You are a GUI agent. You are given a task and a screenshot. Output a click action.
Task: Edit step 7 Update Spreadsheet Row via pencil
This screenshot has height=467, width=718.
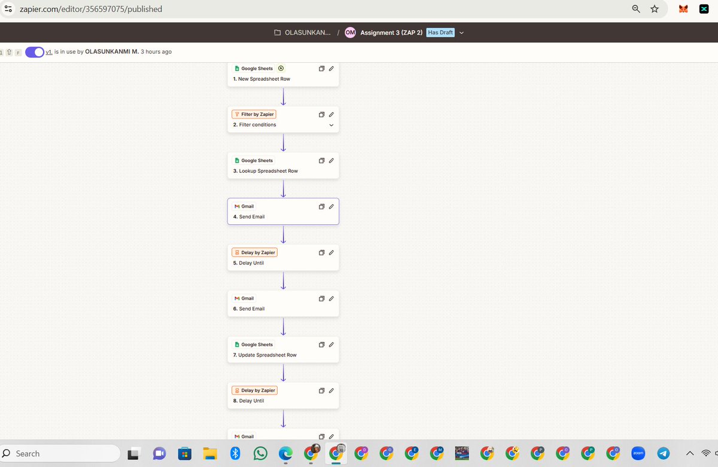pos(331,344)
